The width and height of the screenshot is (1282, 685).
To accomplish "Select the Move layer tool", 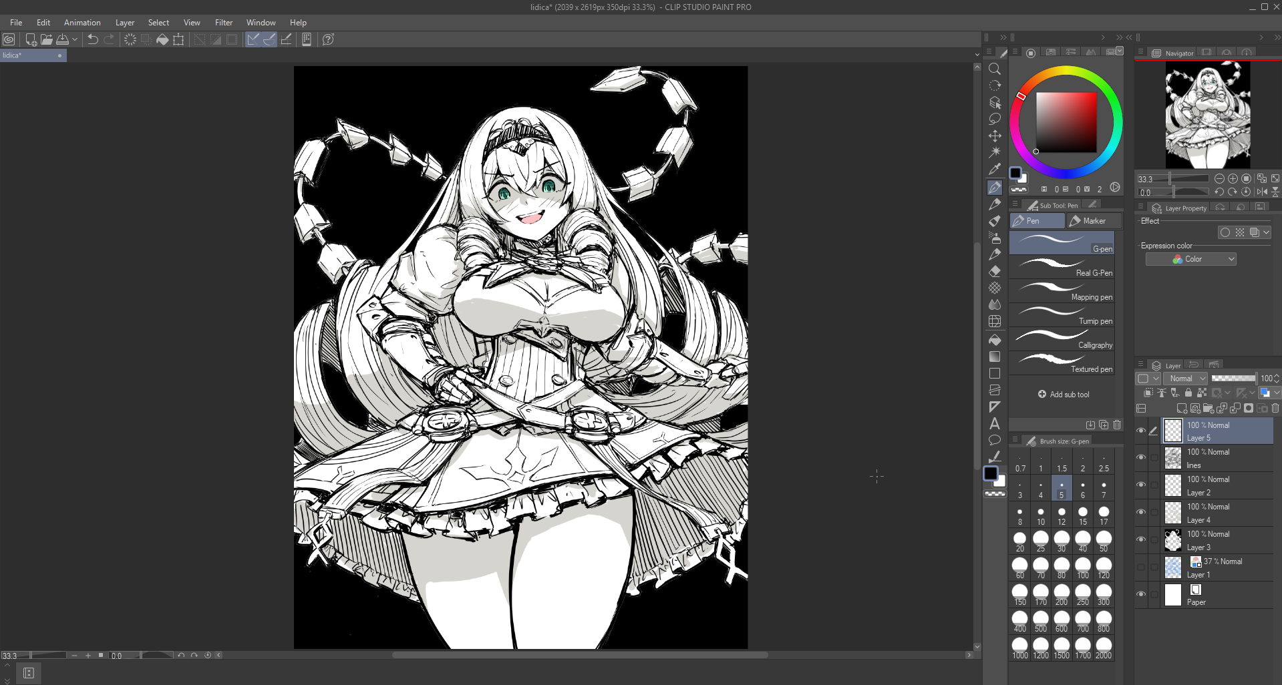I will 995,136.
